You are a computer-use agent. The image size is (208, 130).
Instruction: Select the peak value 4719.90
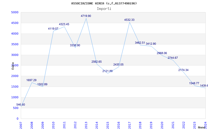tap(86, 16)
